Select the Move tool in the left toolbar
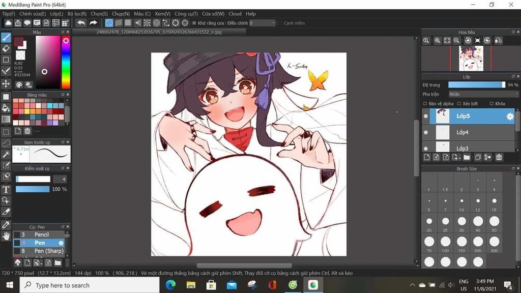Image resolution: width=521 pixels, height=293 pixels. 6,83
